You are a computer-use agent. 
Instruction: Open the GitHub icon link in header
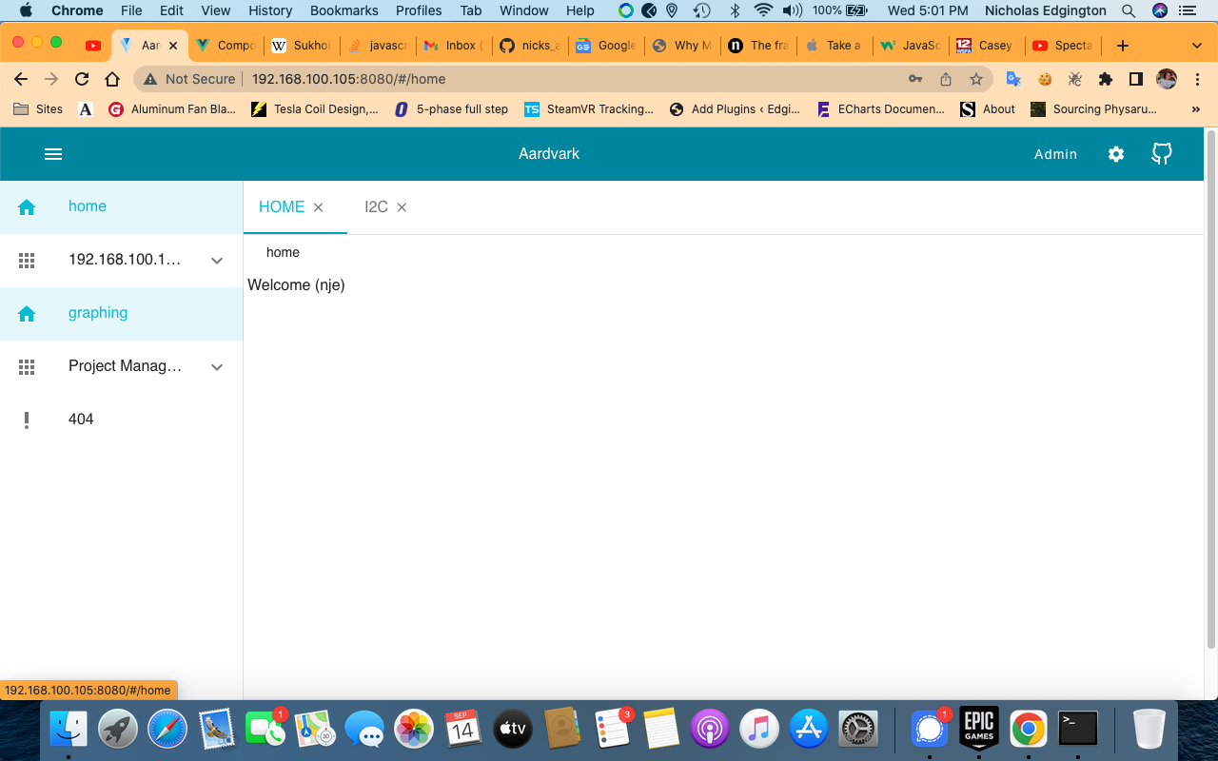[1162, 154]
